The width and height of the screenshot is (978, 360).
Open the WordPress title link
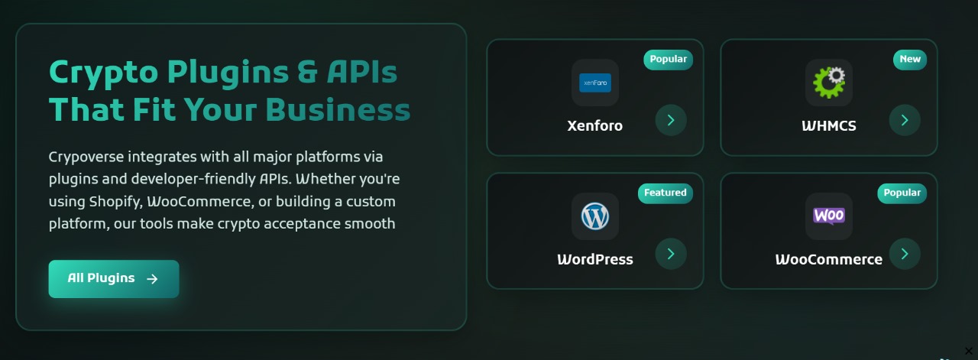point(594,260)
